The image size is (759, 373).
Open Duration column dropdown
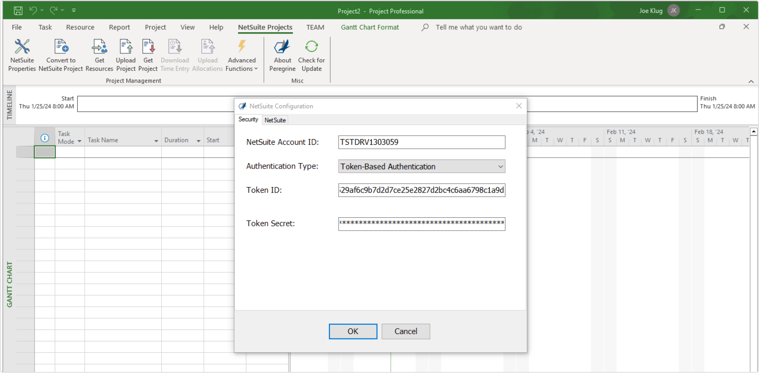pyautogui.click(x=198, y=141)
